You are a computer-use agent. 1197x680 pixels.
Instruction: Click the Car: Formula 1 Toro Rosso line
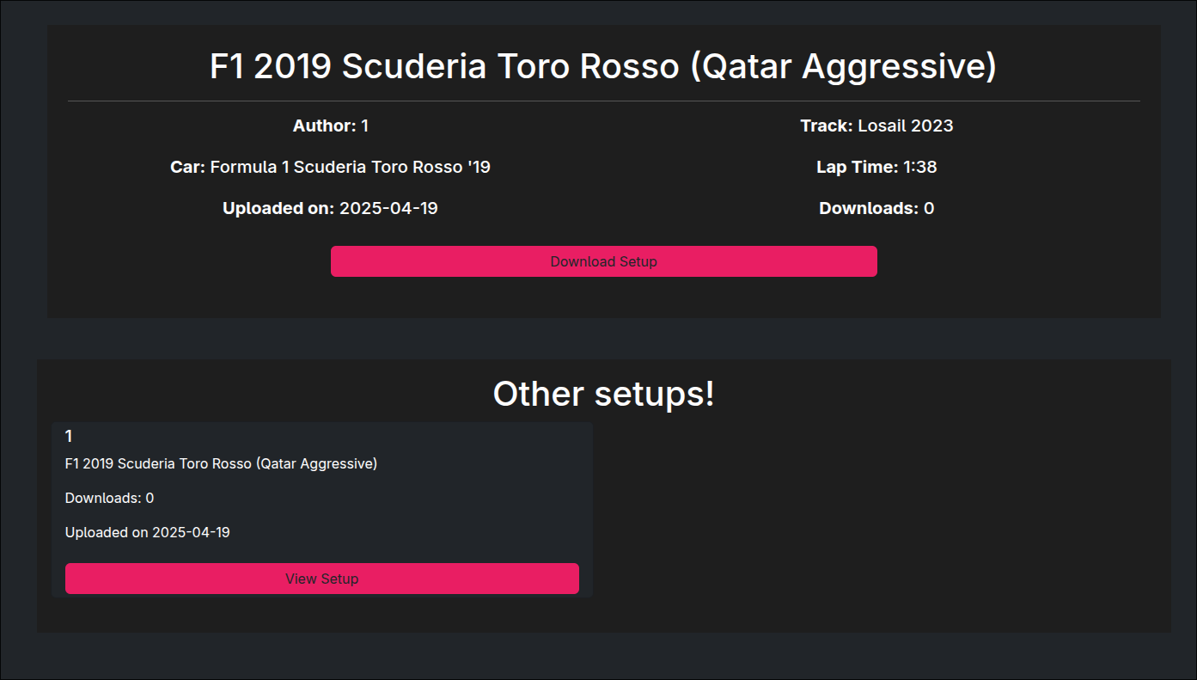[330, 167]
